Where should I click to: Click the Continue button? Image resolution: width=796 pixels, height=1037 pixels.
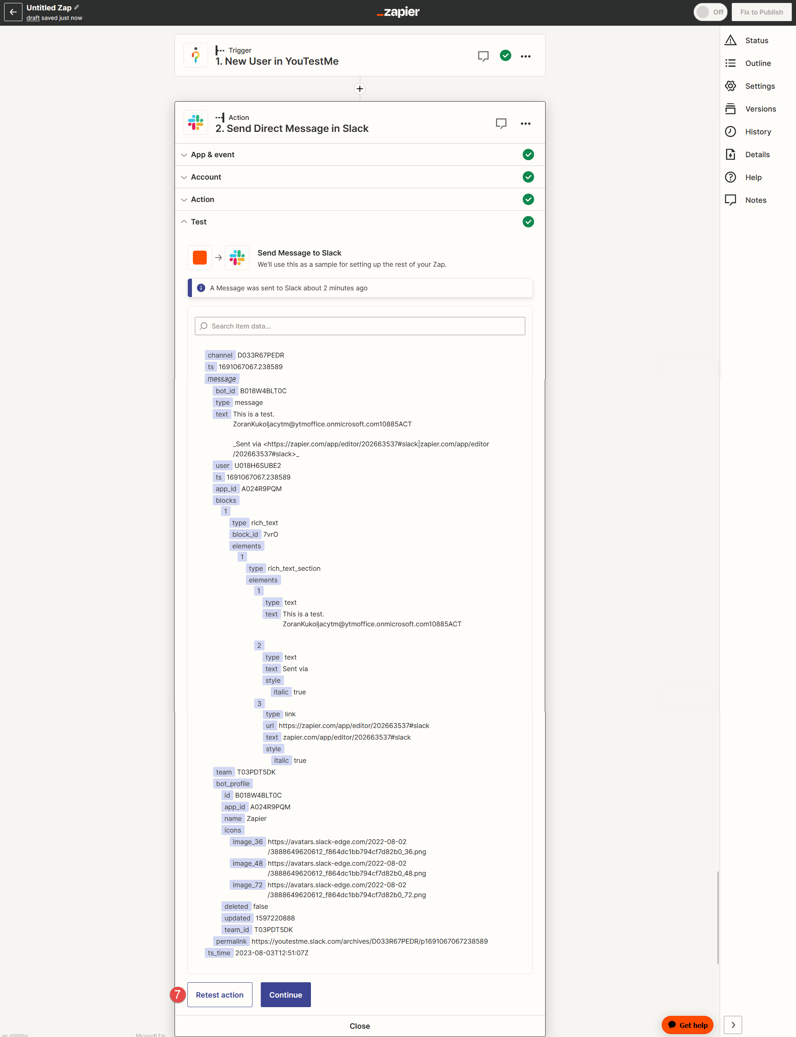(285, 995)
